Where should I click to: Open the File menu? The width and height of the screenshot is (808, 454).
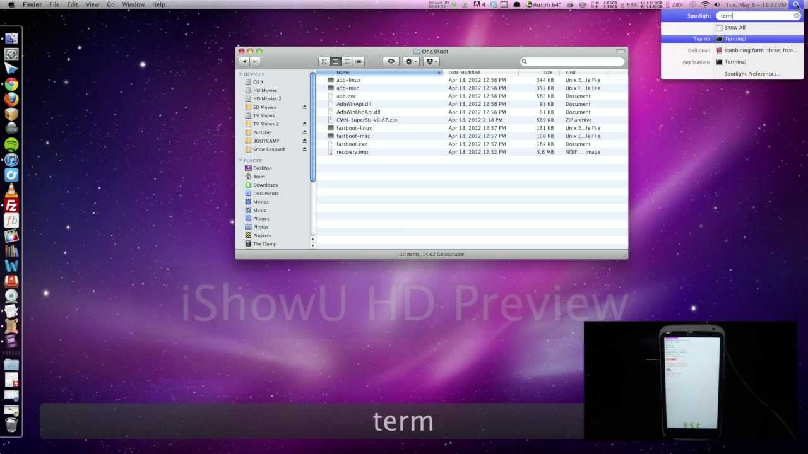pos(54,4)
